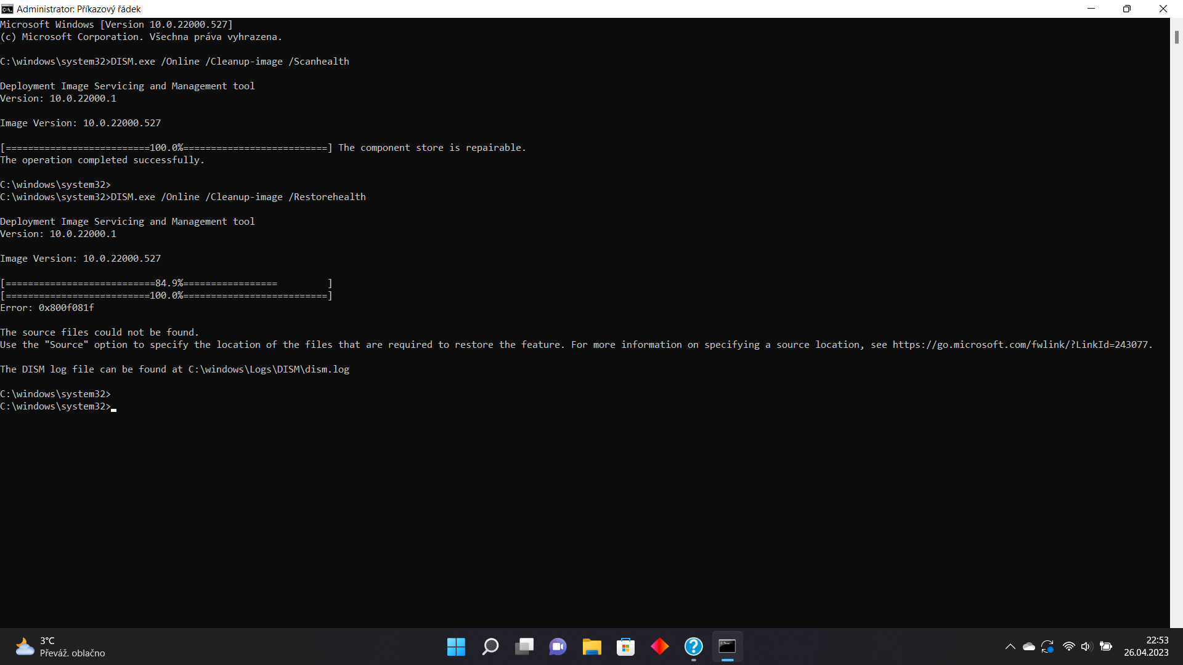Click the 'Všechna práva vyhrazena' copyright line
This screenshot has width=1183, height=665.
pyautogui.click(x=141, y=37)
